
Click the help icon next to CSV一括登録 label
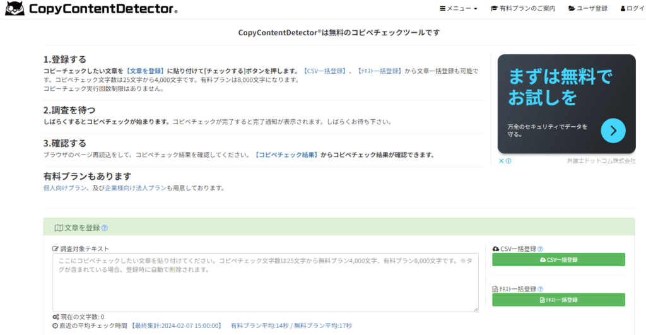tap(541, 249)
